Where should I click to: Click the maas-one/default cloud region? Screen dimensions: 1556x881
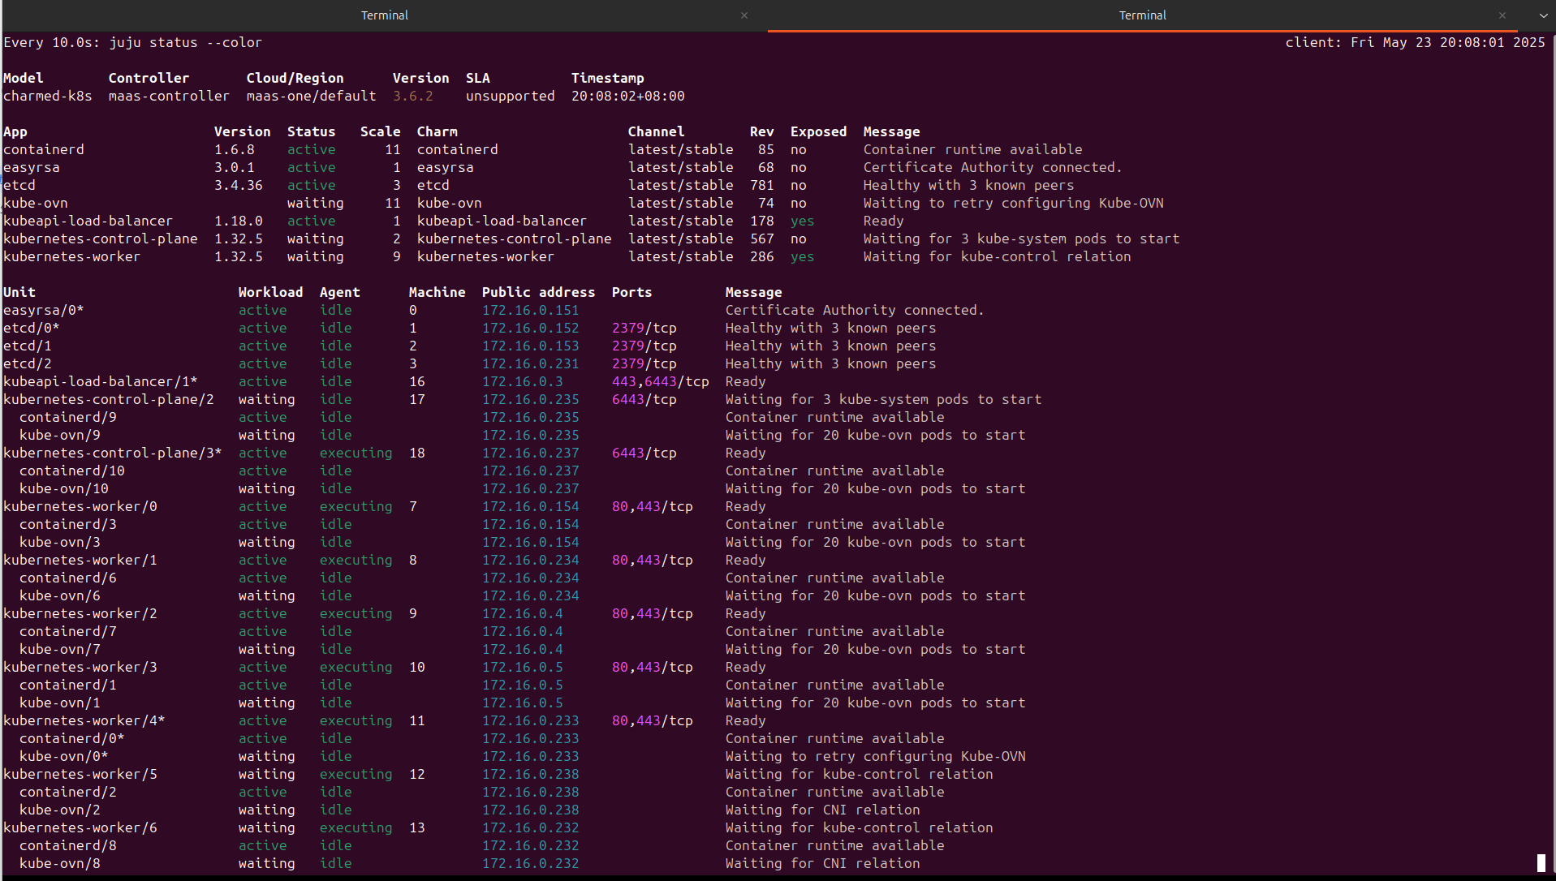click(x=312, y=96)
